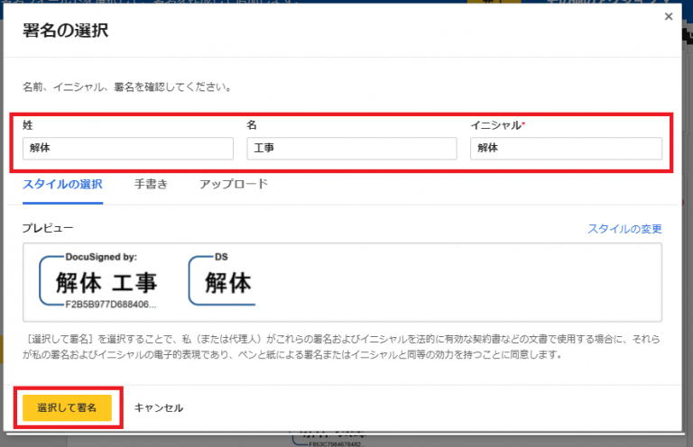Viewport: 693px width, 447px height.
Task: Focus the イニシャル initials input field
Action: point(566,148)
